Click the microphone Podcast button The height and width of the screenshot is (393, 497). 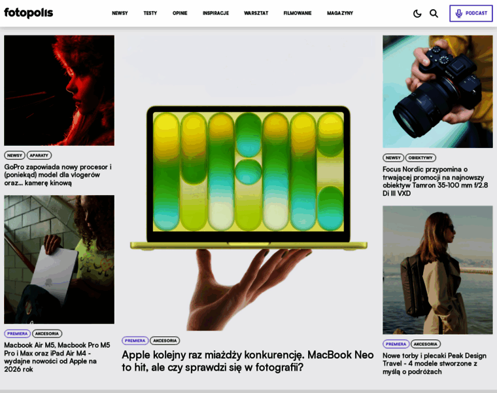tap(471, 13)
